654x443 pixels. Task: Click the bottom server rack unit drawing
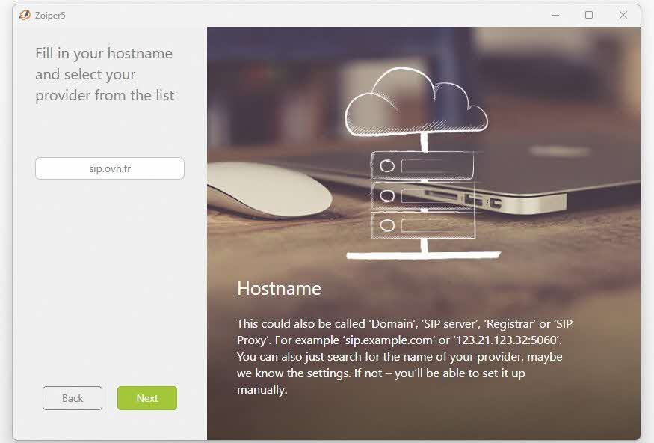tap(422, 224)
